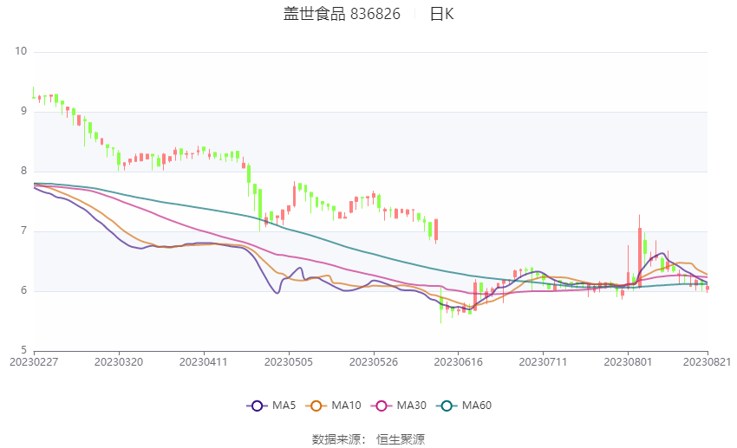Click the price label 10 on y-axis
Screen dimensions: 737x448
21,52
